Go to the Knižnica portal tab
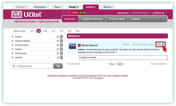 tap(40, 7)
